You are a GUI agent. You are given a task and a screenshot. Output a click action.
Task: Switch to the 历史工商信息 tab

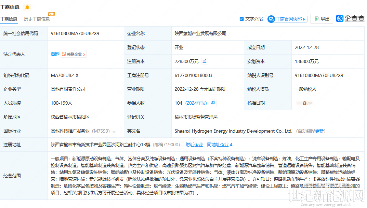point(37,19)
